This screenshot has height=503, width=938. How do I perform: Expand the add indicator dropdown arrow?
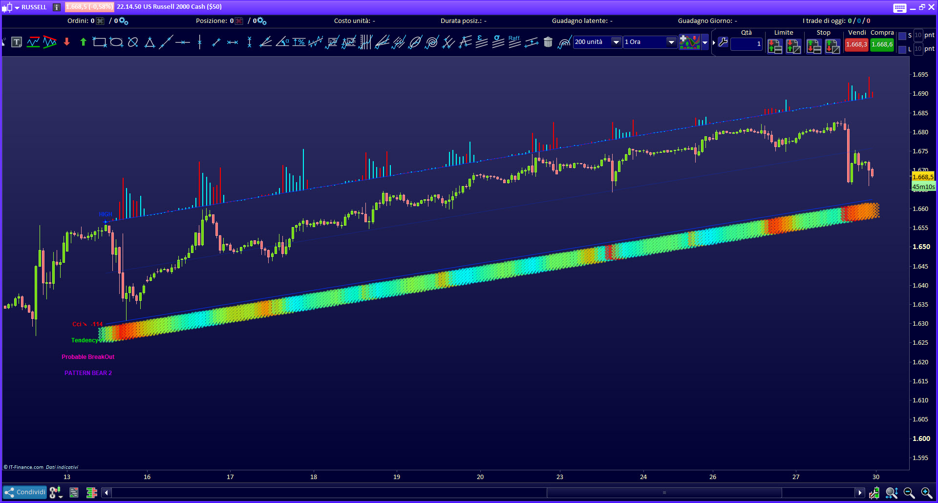click(705, 42)
